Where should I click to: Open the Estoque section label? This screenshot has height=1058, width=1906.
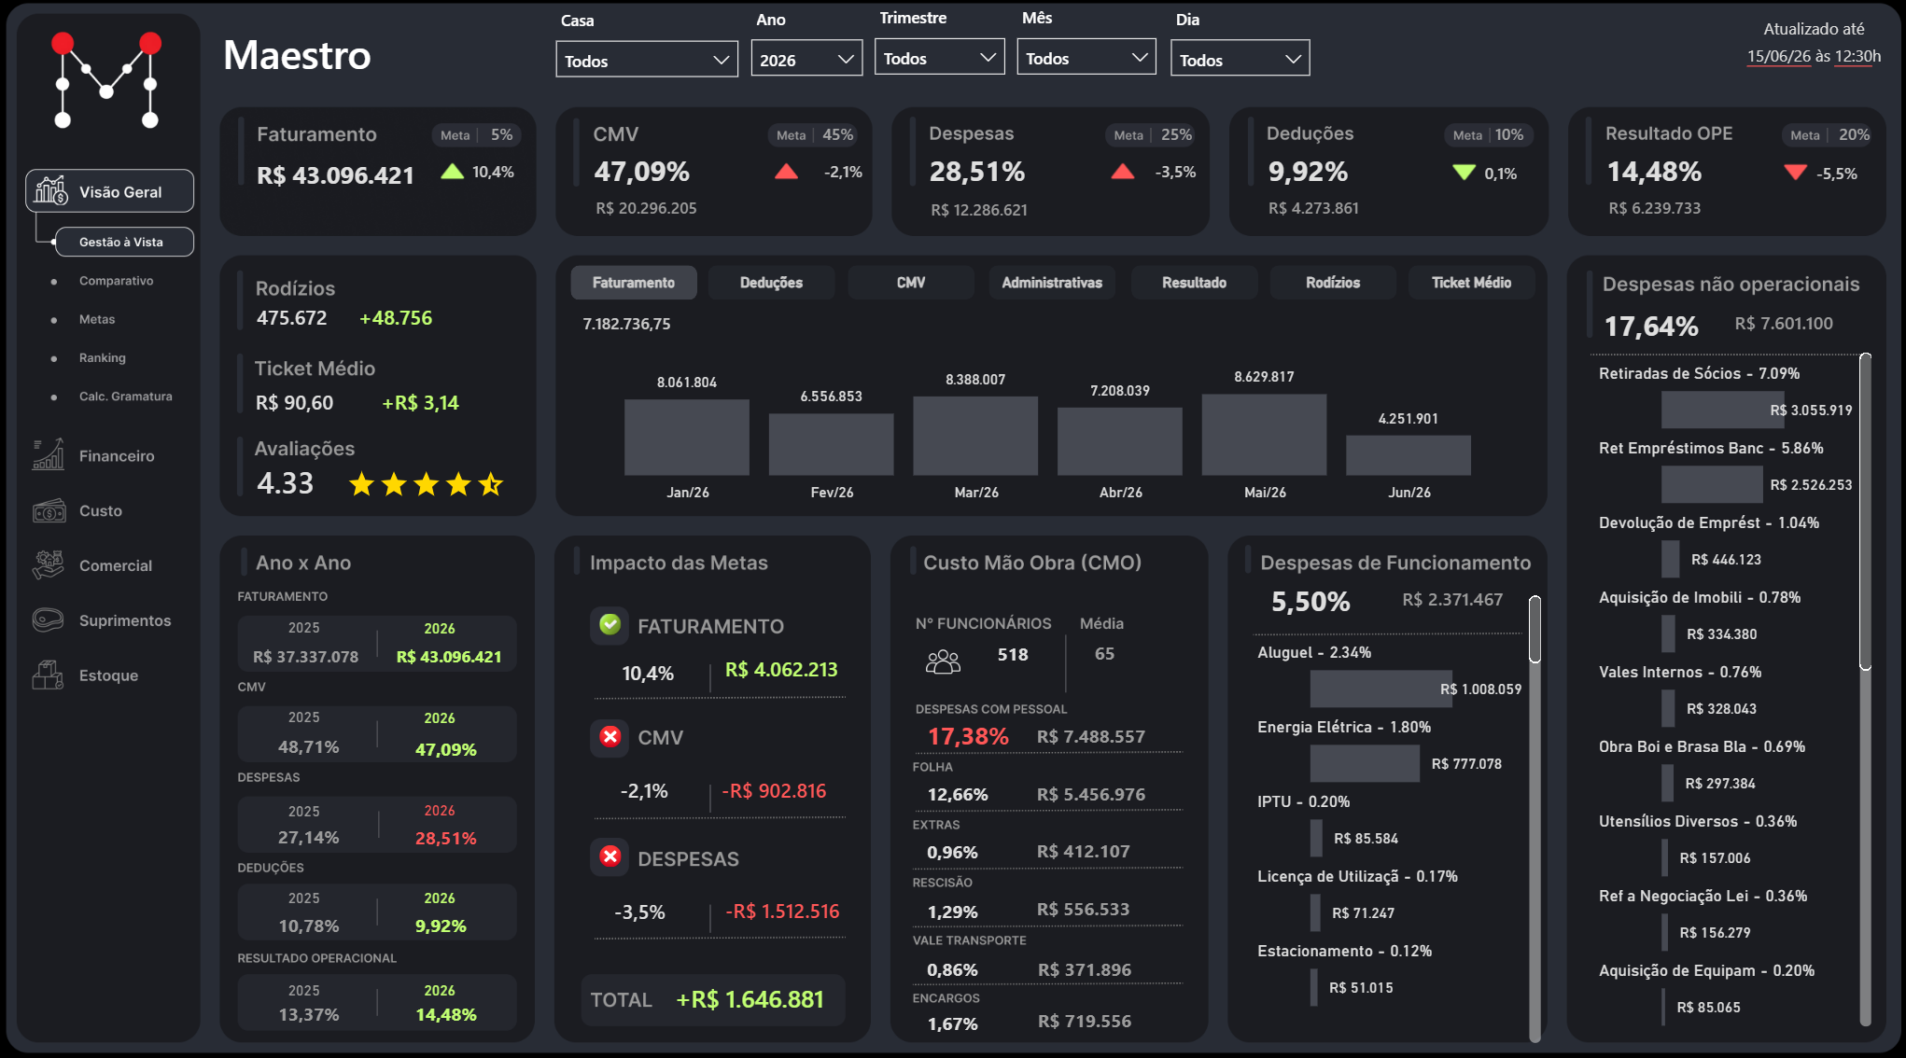pyautogui.click(x=108, y=675)
